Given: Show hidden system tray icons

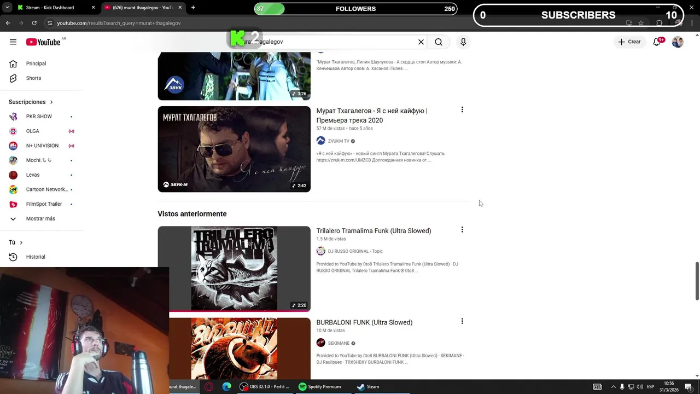Looking at the screenshot, I should click(x=613, y=387).
